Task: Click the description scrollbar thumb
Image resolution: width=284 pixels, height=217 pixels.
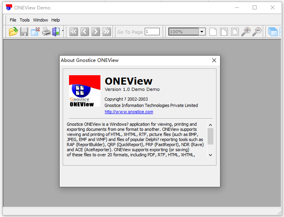Action: (x=210, y=136)
